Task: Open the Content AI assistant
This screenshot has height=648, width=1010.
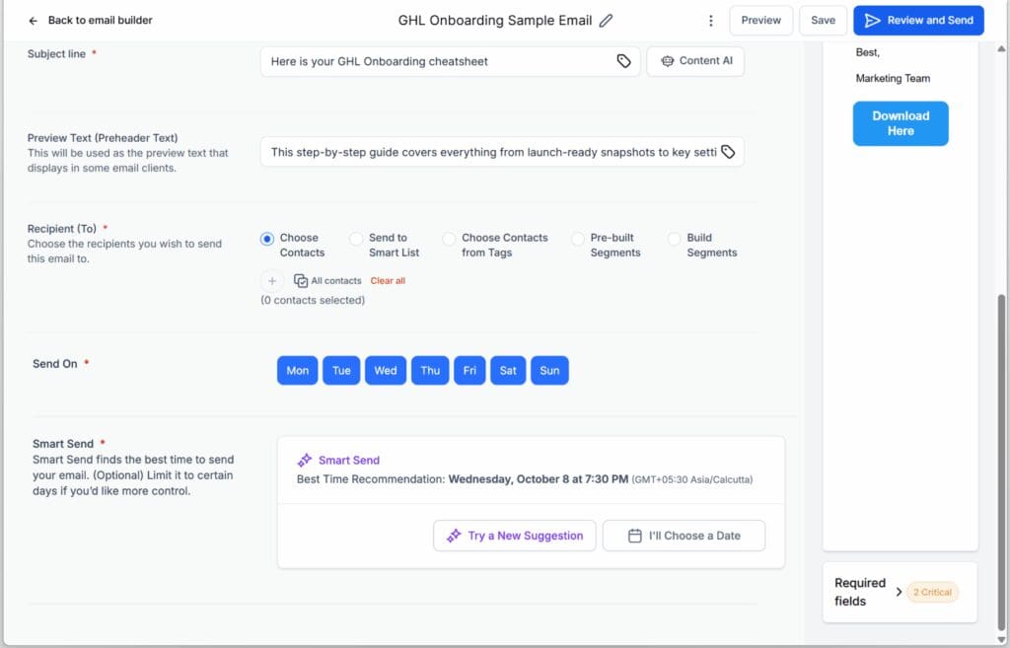Action: (x=695, y=60)
